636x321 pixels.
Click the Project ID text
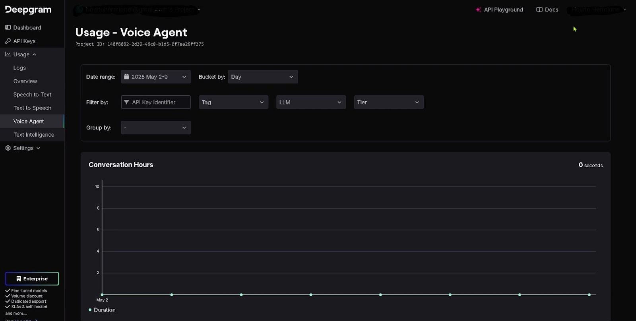pos(140,44)
